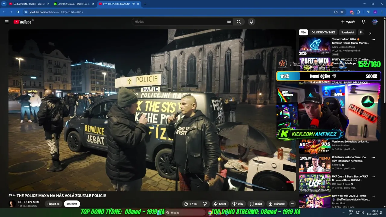Open the Odhalení čínského Temu thumbnail
This screenshot has height=217, width=386.
coord(315,164)
